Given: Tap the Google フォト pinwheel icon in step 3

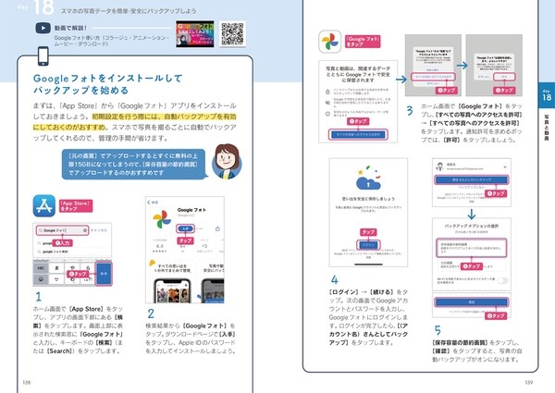Looking at the screenshot, I should pyautogui.click(x=330, y=42).
